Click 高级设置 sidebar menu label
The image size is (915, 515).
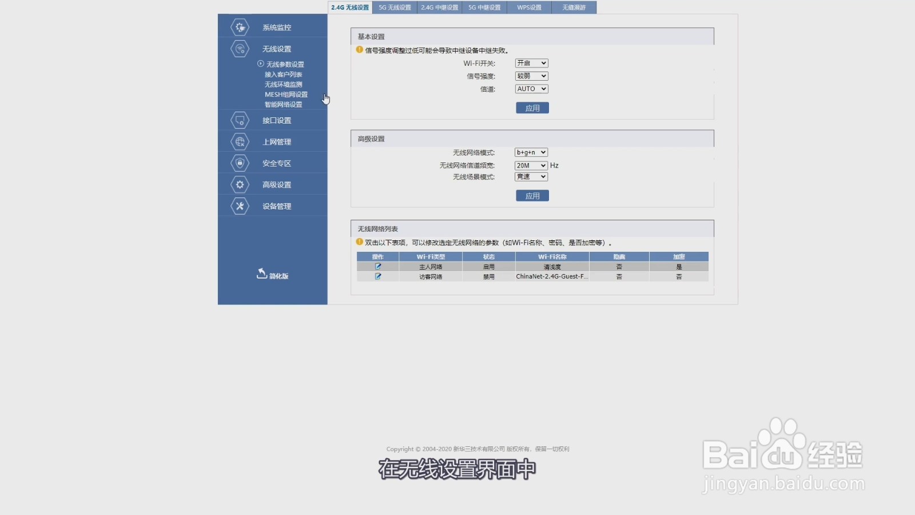(277, 185)
